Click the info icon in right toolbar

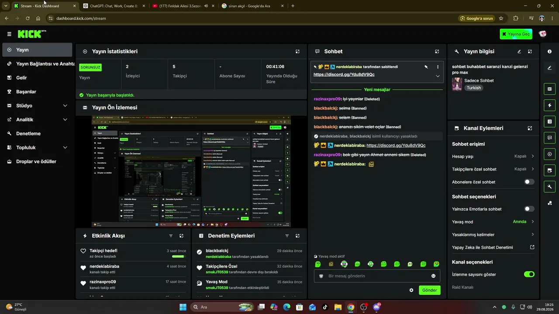(549, 51)
